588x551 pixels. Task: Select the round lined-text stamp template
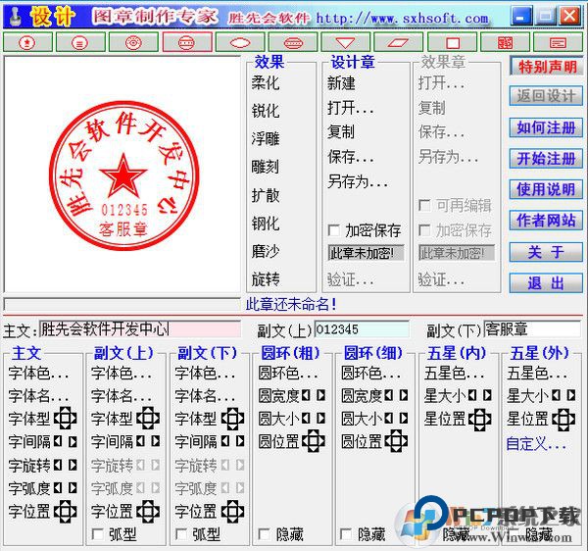pos(80,42)
